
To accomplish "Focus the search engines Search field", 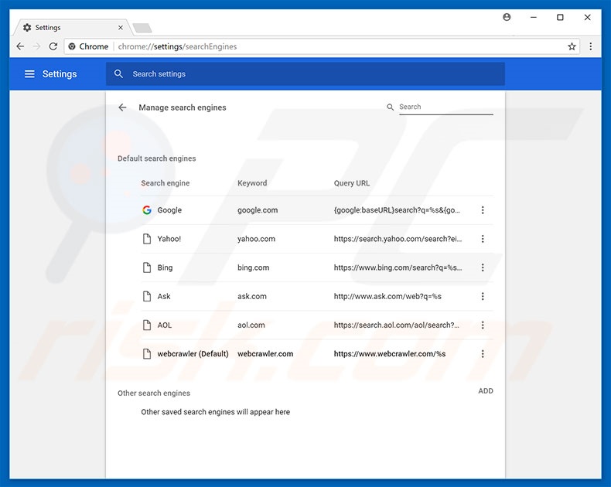I will pos(445,107).
